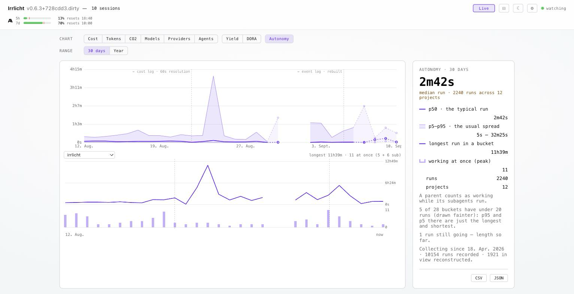Click the '13% resets 18:40' text
Image resolution: width=574 pixels, height=294 pixels.
(x=75, y=18)
